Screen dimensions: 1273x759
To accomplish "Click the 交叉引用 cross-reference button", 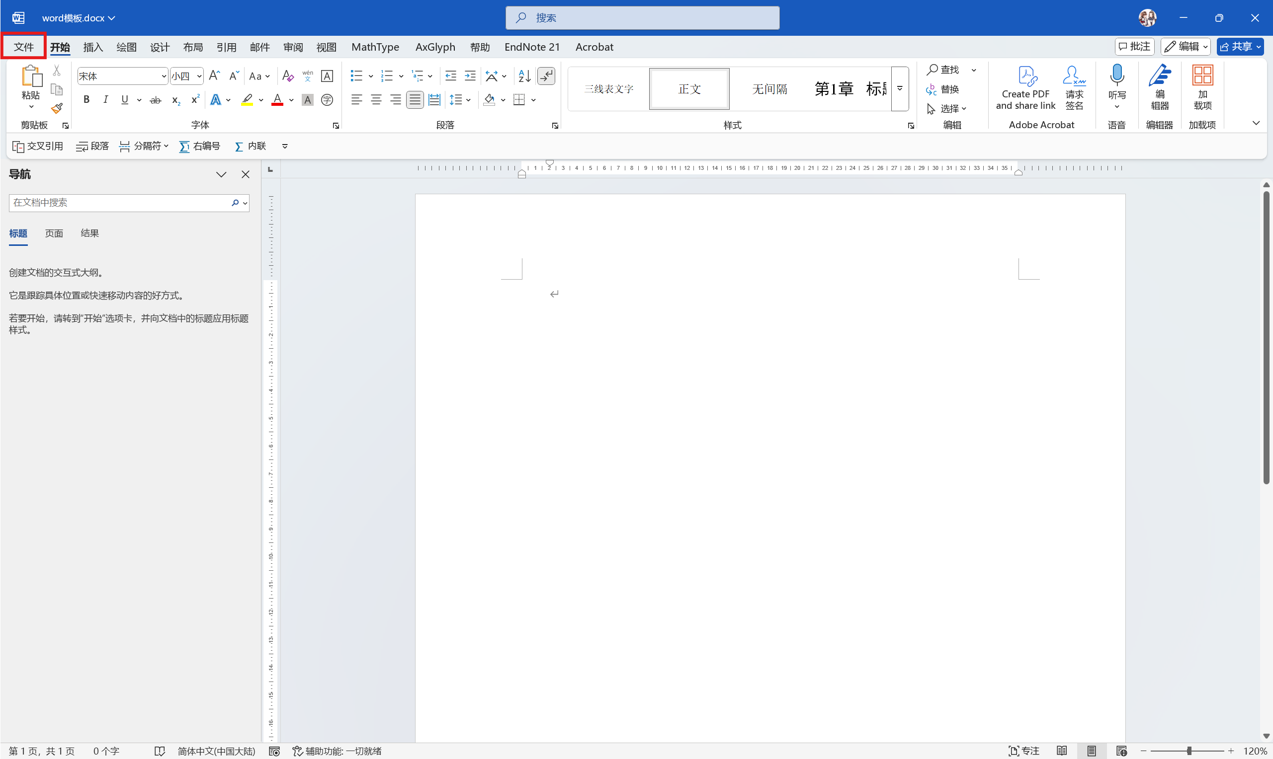I will (38, 146).
